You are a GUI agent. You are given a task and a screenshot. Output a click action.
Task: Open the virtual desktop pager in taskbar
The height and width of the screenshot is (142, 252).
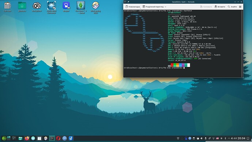coord(9,138)
